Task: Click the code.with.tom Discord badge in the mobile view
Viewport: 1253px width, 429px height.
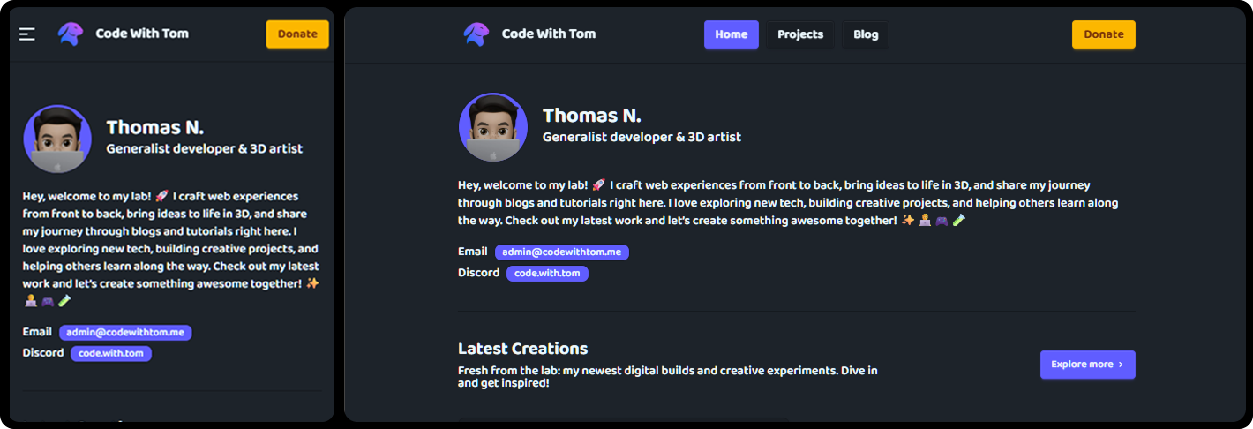Action: (x=111, y=353)
